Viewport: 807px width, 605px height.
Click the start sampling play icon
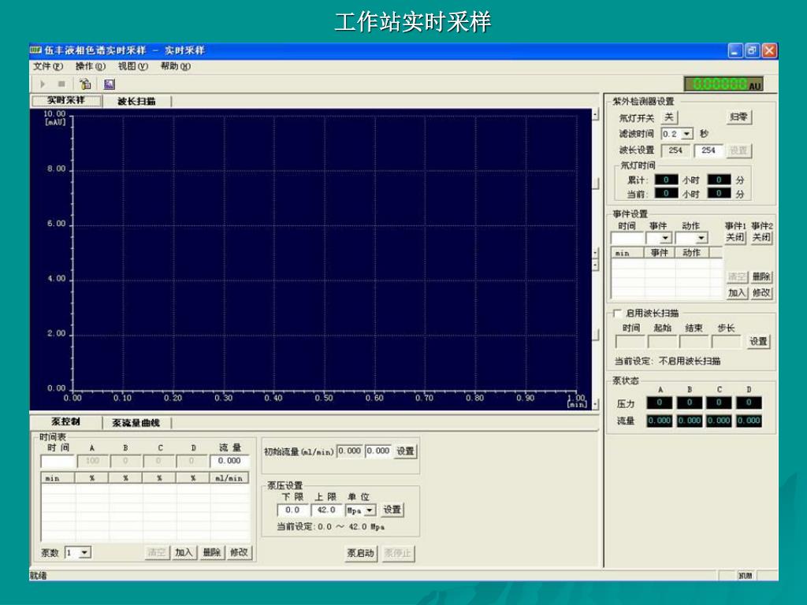(43, 84)
